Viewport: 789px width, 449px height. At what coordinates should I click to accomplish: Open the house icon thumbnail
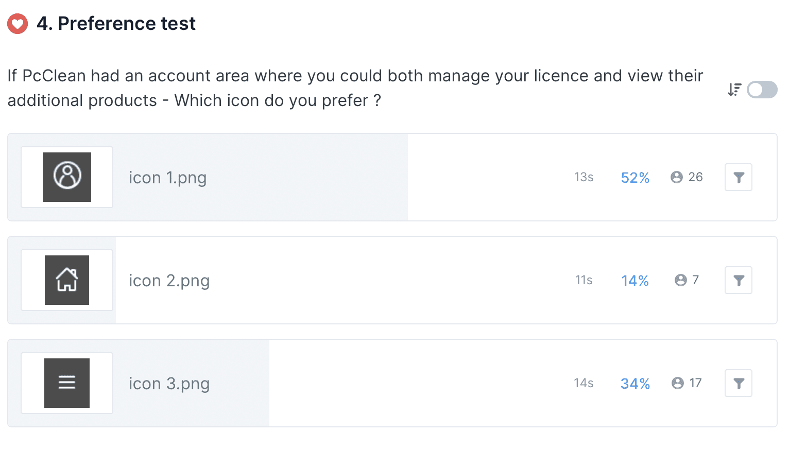coord(67,280)
